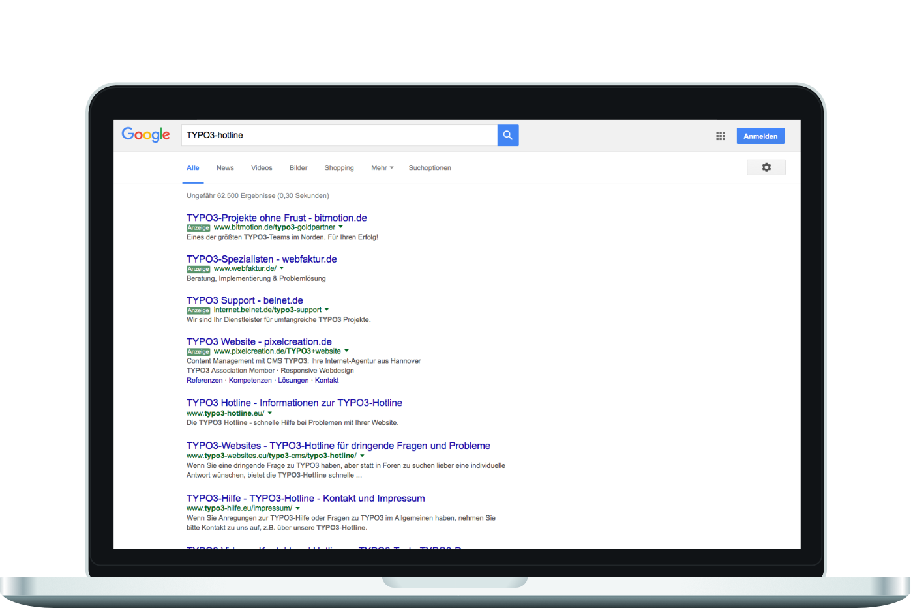Follow the Kompetenzen sitelink
The height and width of the screenshot is (608, 913).
(x=250, y=381)
